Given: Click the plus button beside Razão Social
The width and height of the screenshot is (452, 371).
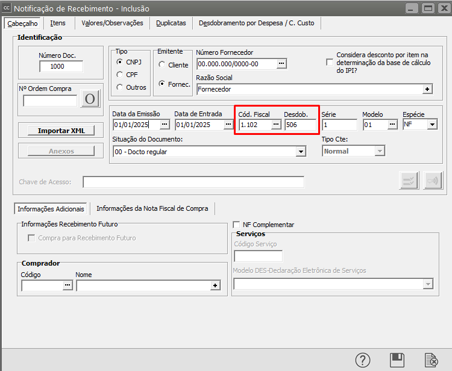Looking at the screenshot, I should pyautogui.click(x=427, y=89).
